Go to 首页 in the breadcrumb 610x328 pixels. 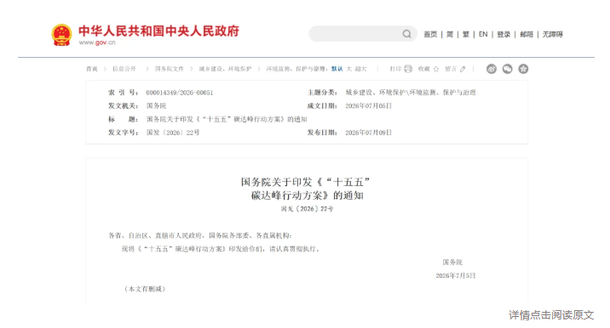click(92, 69)
